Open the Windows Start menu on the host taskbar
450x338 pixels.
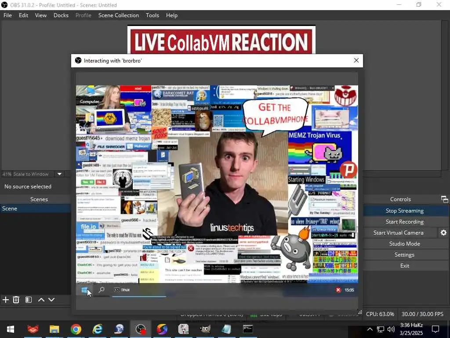[11, 329]
